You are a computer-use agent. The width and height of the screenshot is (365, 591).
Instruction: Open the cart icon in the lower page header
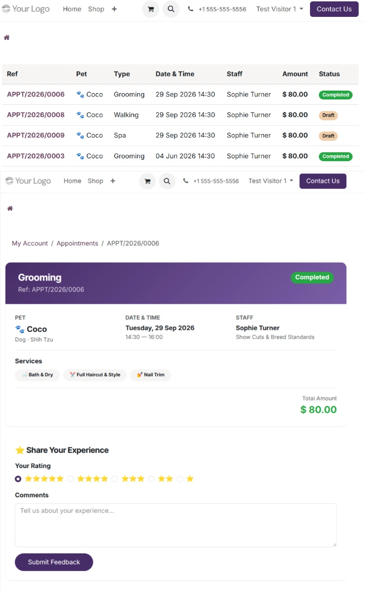(x=148, y=181)
